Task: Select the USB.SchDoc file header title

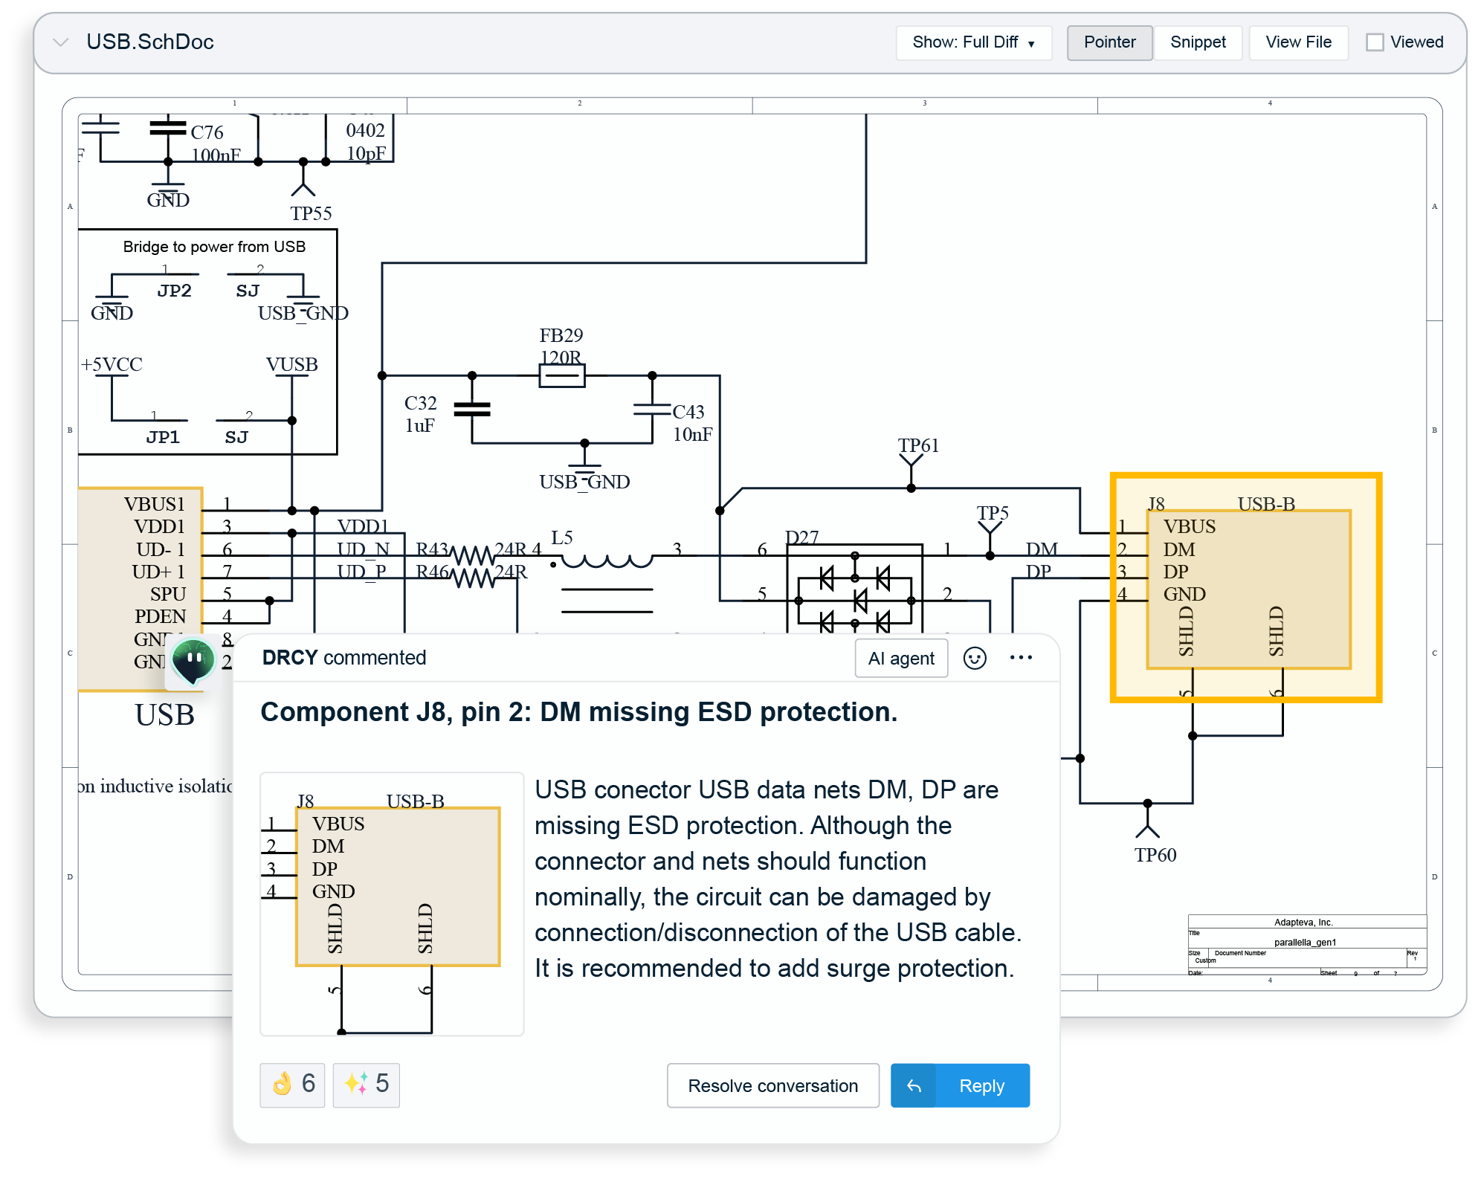Action: 150,42
